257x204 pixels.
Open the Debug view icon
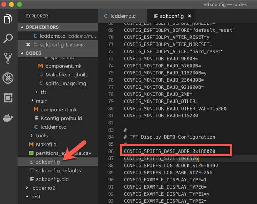pos(8,78)
